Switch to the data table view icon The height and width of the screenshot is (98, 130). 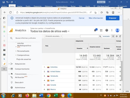pos(113,36)
